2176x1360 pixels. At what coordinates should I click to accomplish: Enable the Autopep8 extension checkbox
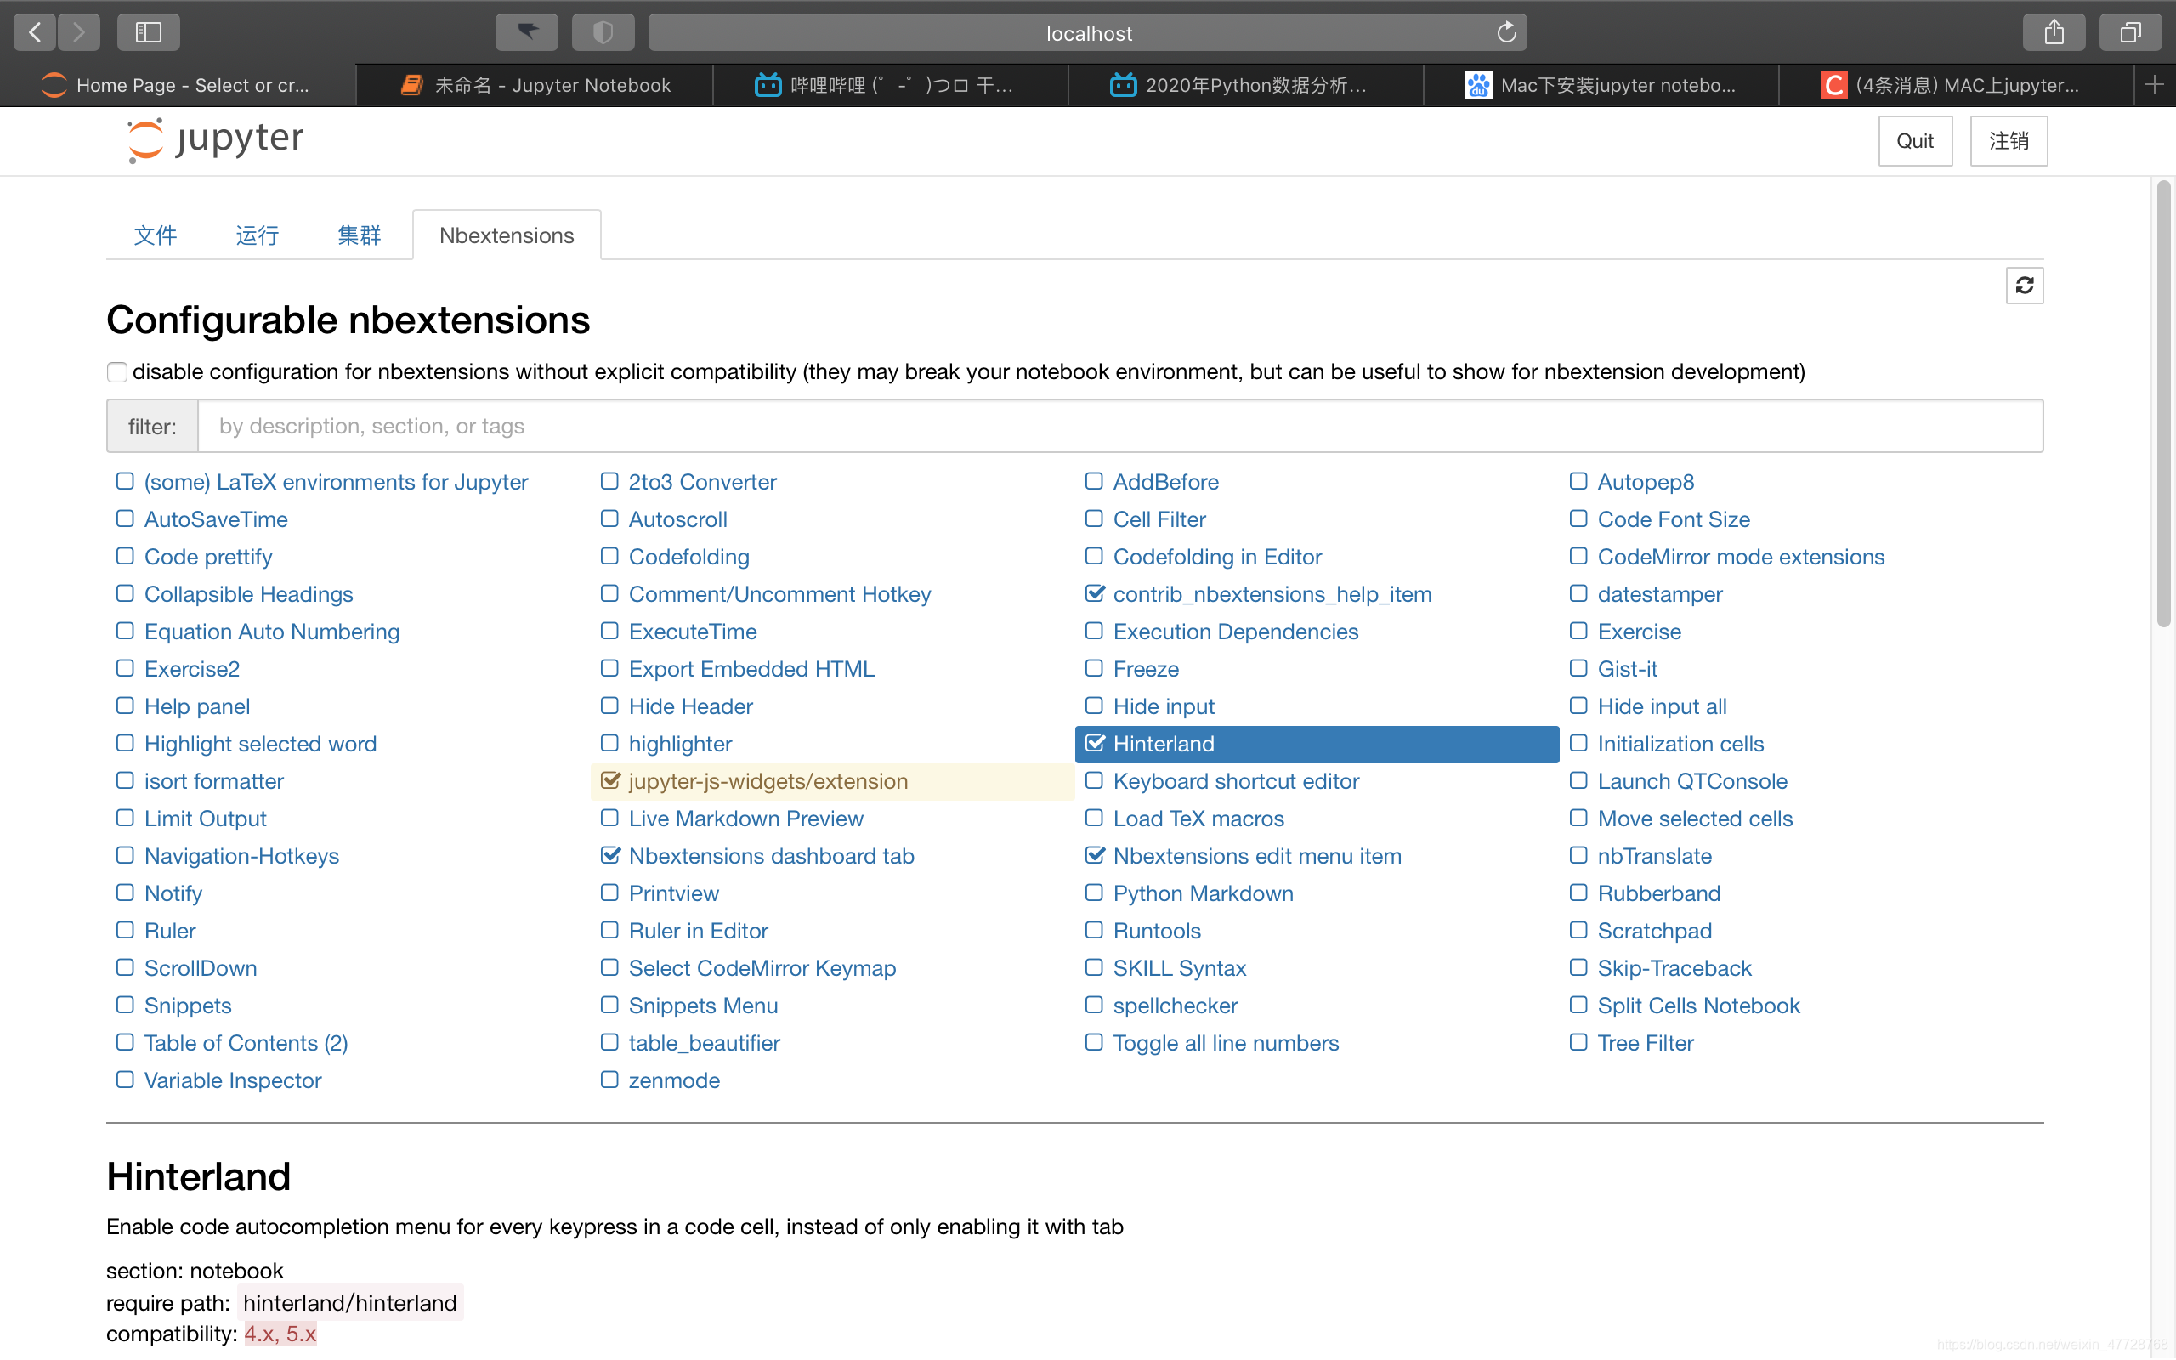(1578, 481)
